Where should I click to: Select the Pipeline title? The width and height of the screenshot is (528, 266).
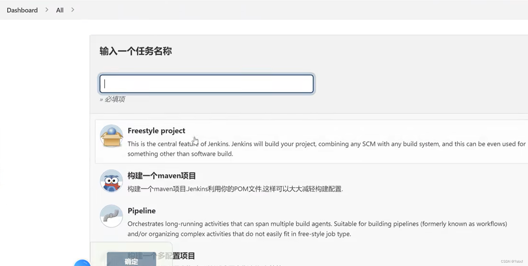142,211
